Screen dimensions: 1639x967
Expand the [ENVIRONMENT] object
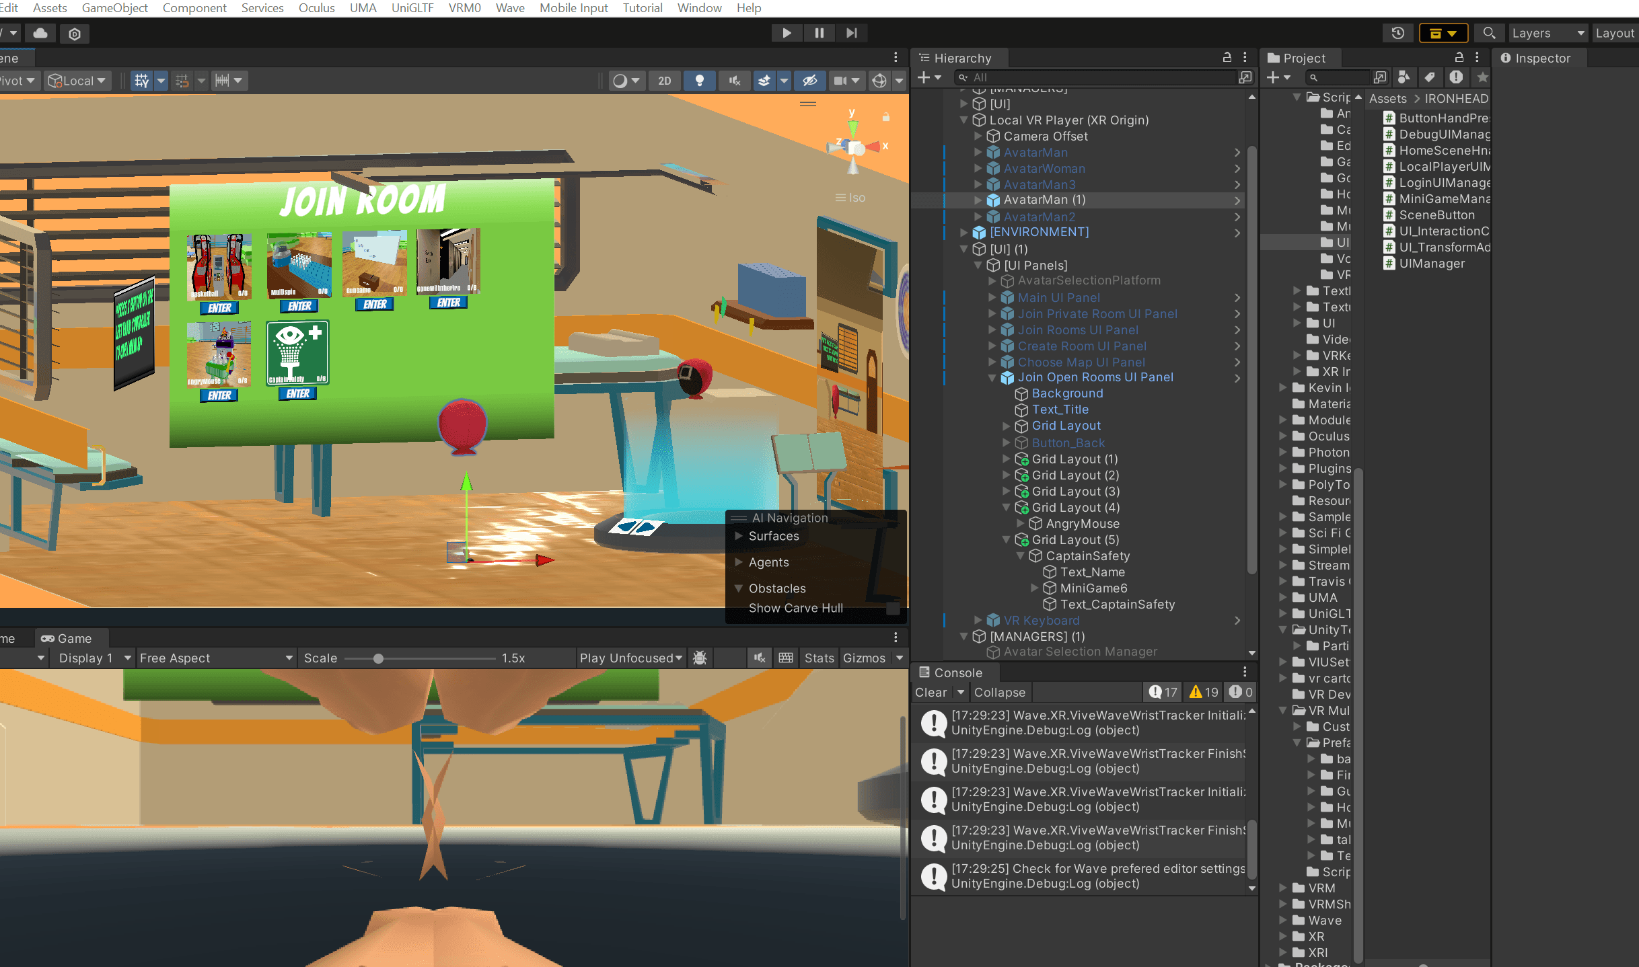(x=963, y=232)
